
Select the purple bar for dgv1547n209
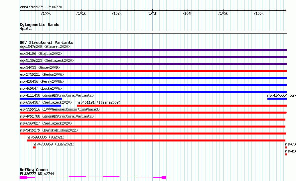153,50
